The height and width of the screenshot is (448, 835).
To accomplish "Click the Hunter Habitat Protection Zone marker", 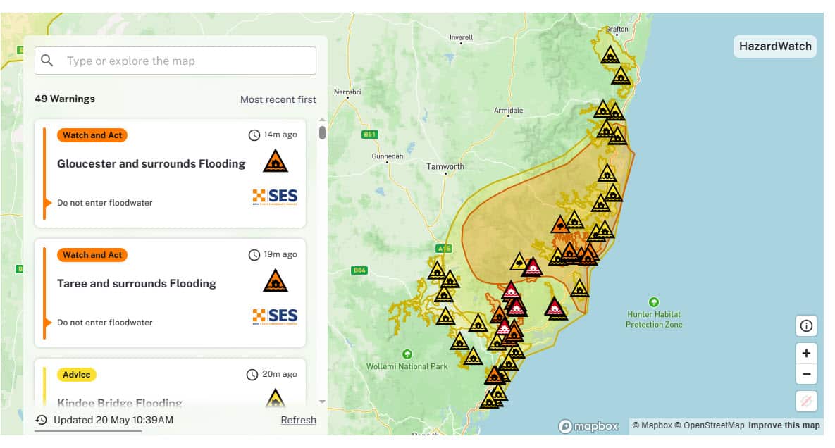I will click(654, 301).
